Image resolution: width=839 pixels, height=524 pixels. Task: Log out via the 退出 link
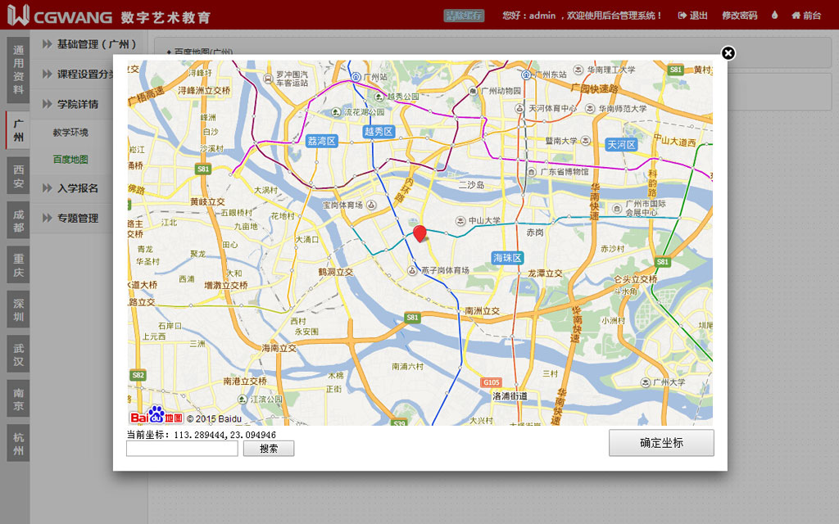(693, 16)
